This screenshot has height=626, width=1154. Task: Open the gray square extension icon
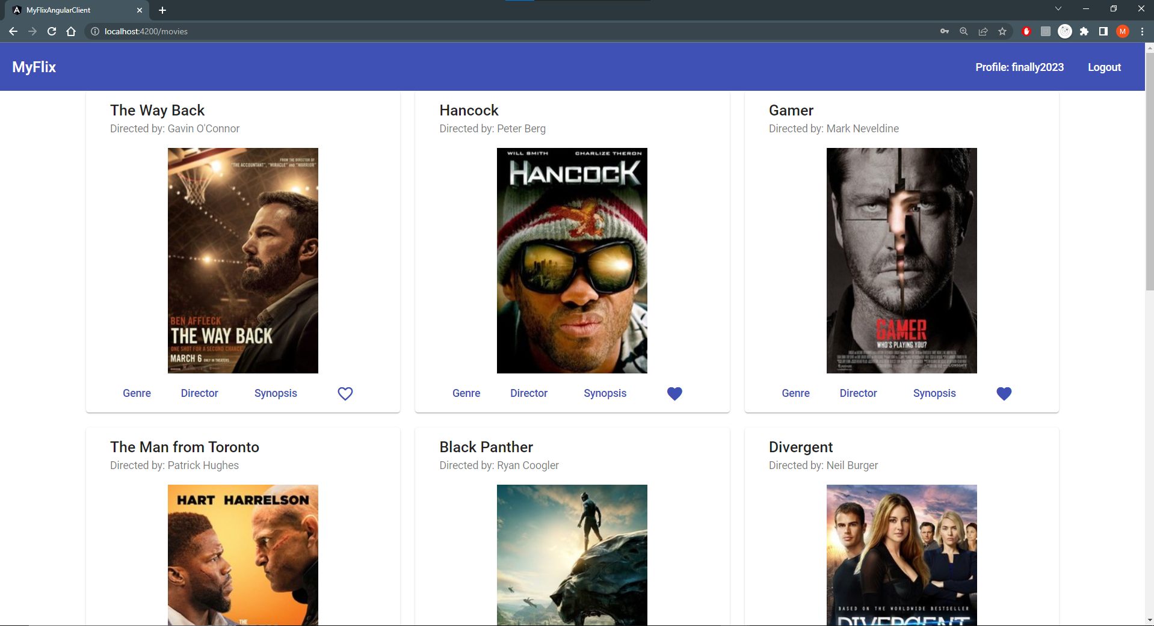[1046, 31]
